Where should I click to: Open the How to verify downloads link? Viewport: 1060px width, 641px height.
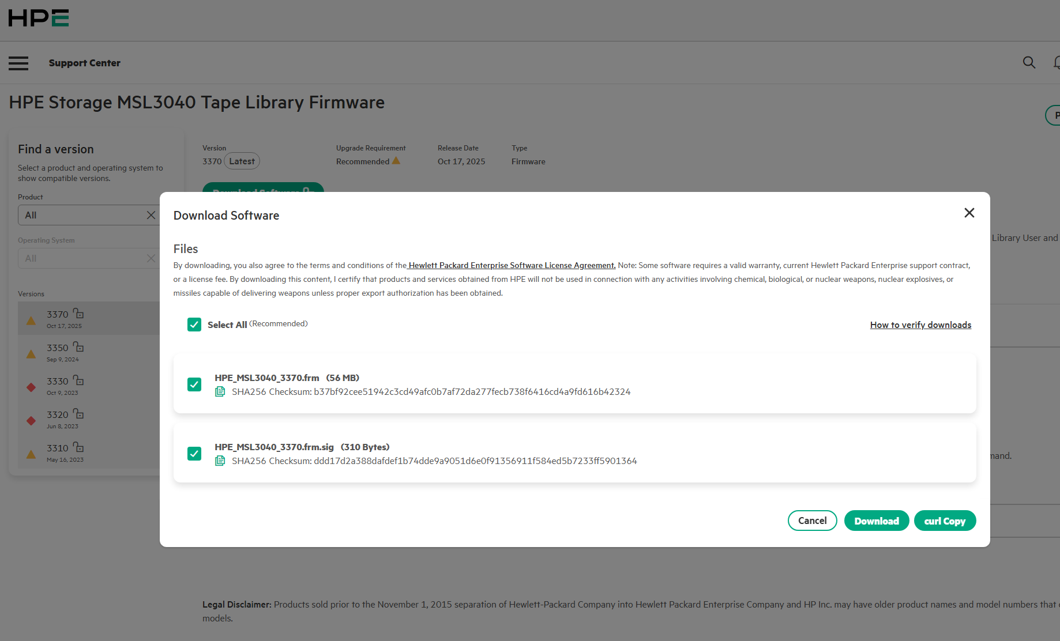(920, 325)
